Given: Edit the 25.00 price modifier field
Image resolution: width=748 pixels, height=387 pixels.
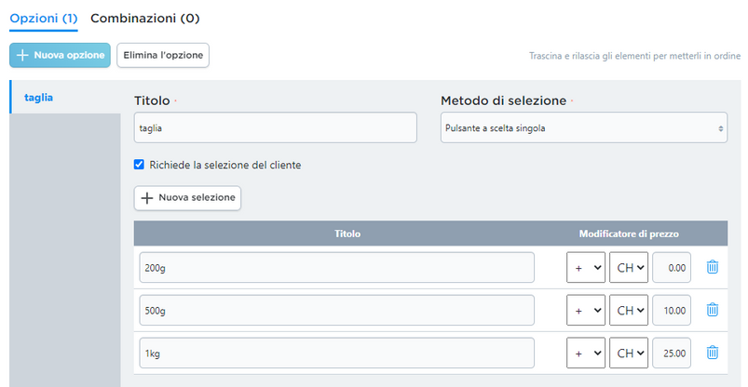Looking at the screenshot, I should pos(672,354).
